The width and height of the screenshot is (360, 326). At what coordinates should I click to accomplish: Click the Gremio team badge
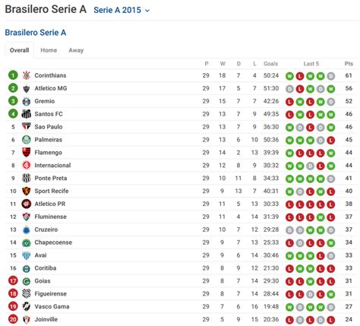click(27, 101)
